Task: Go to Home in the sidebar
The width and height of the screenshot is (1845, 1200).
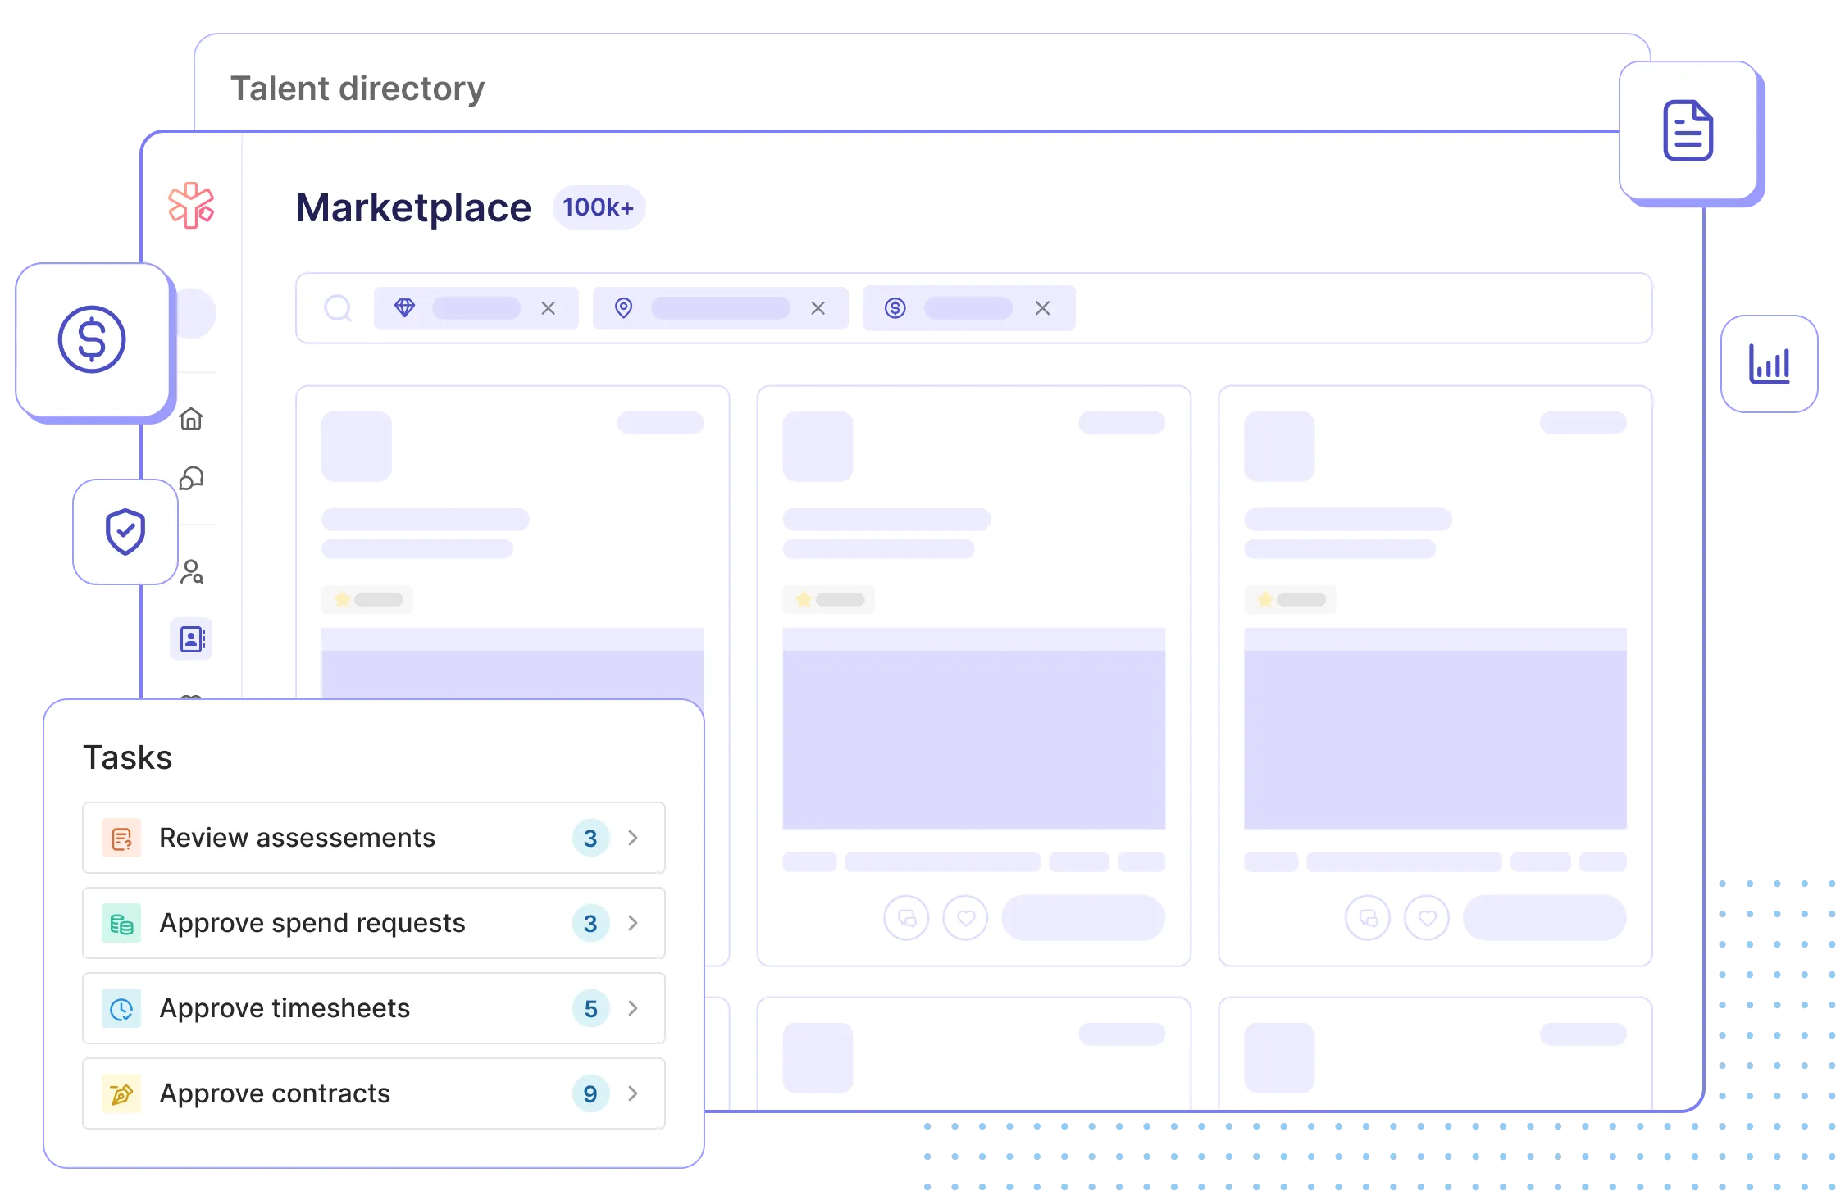Action: pos(191,419)
